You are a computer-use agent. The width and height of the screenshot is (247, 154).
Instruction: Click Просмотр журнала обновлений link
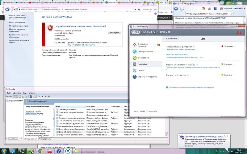pos(17,30)
